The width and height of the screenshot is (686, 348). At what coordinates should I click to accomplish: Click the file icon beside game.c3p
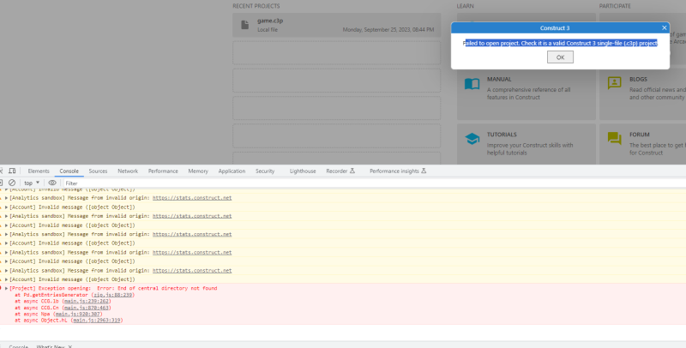coord(245,25)
